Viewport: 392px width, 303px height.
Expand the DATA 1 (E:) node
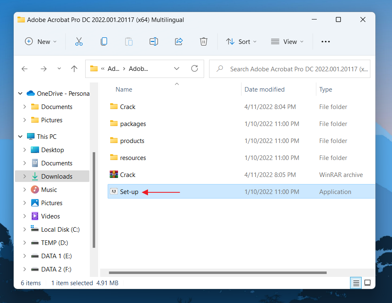(25, 256)
